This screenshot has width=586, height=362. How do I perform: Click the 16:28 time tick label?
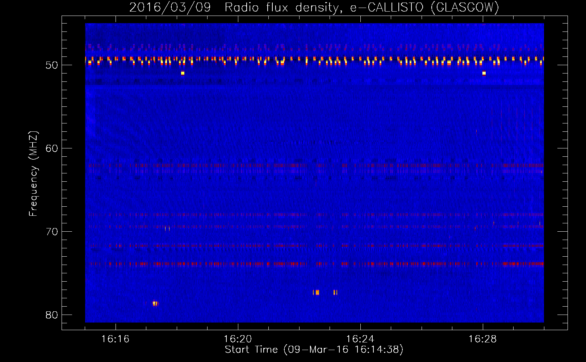point(482,339)
